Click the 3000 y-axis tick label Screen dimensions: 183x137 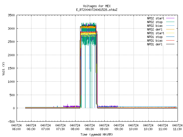(11, 29)
